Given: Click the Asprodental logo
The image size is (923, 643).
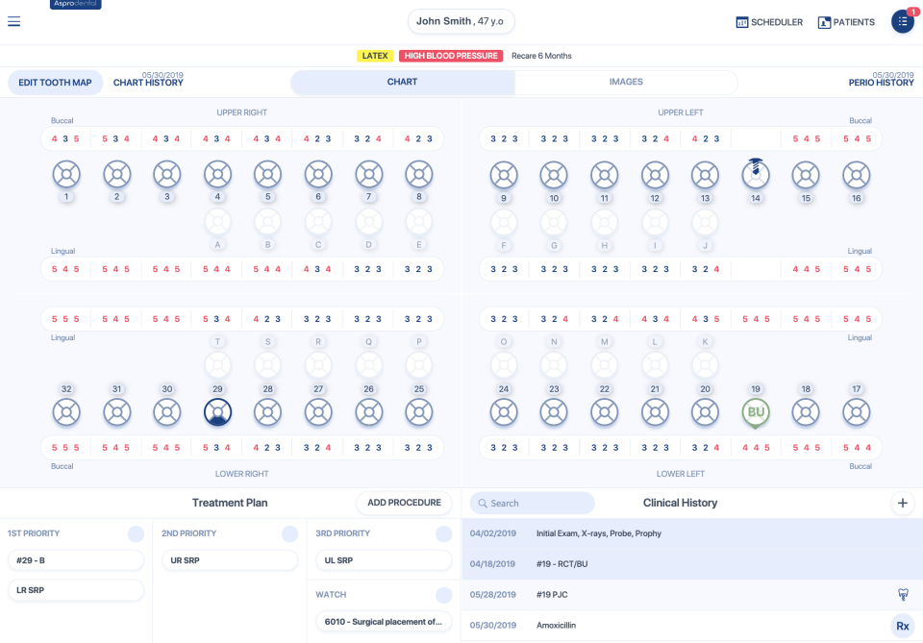Looking at the screenshot, I should [75, 5].
